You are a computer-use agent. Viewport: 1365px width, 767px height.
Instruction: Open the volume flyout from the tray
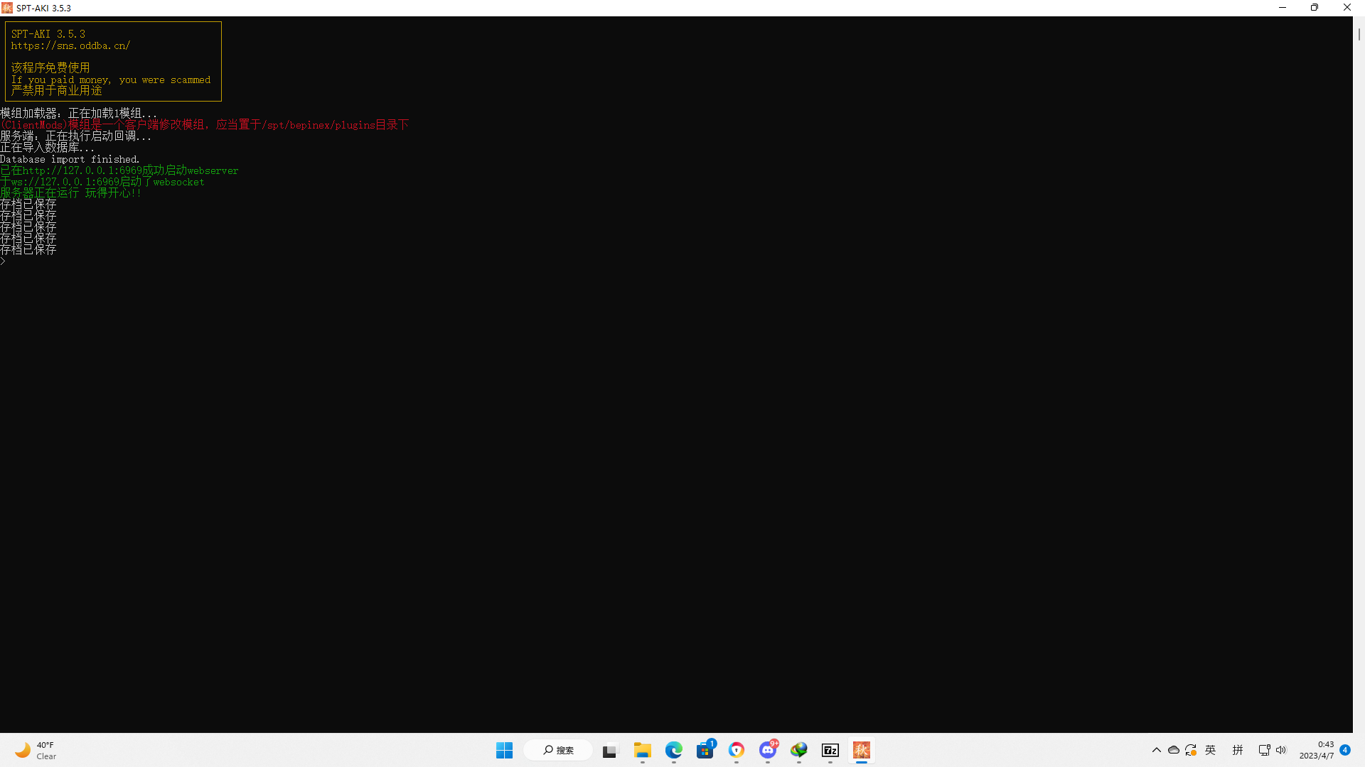(x=1280, y=750)
